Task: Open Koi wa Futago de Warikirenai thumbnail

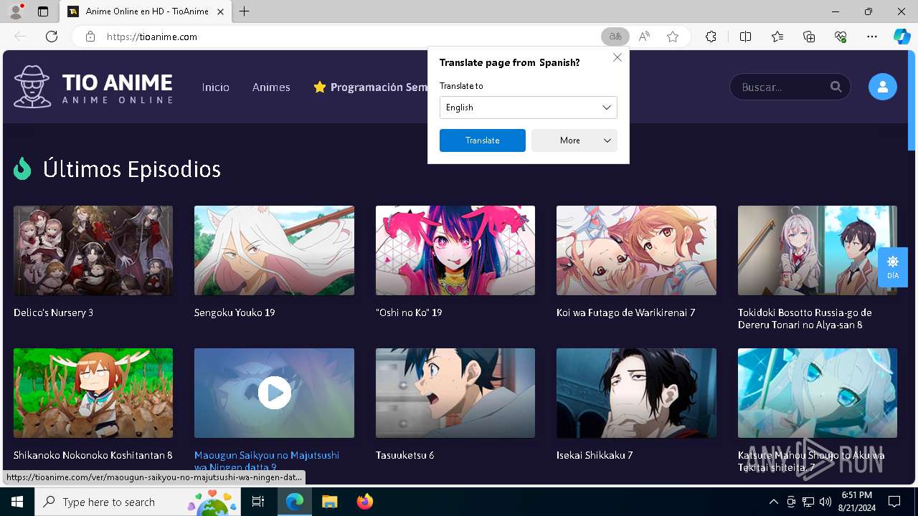Action: click(x=636, y=251)
